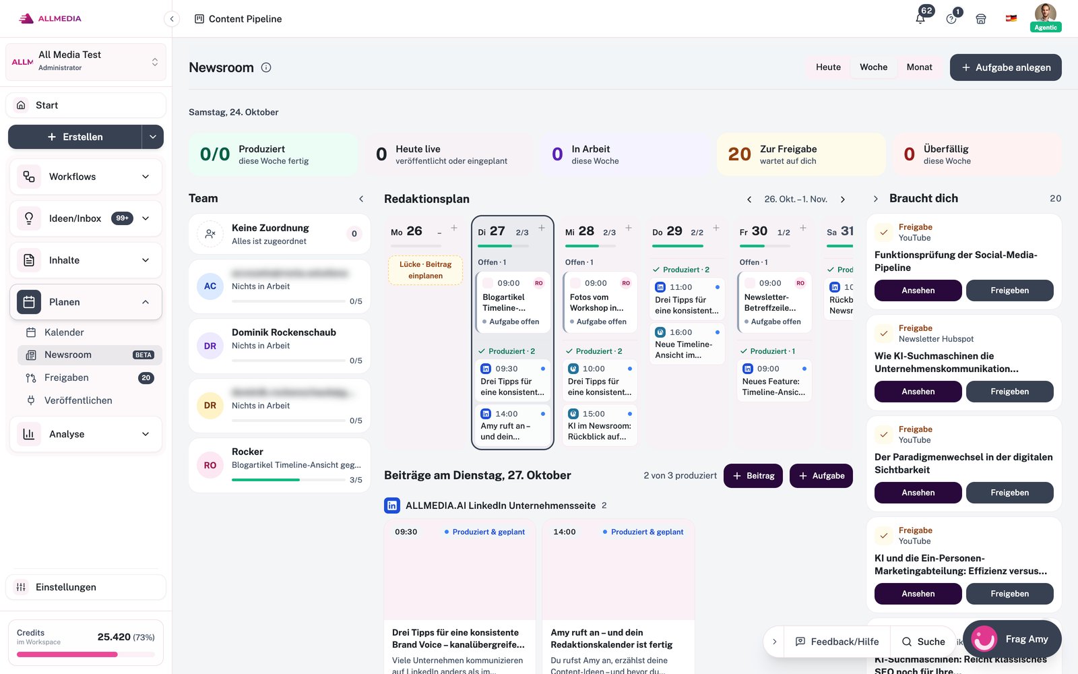
Task: Click Freigeben for Funktionsprüfung der Social-Media-Pipeline
Action: click(x=1009, y=290)
